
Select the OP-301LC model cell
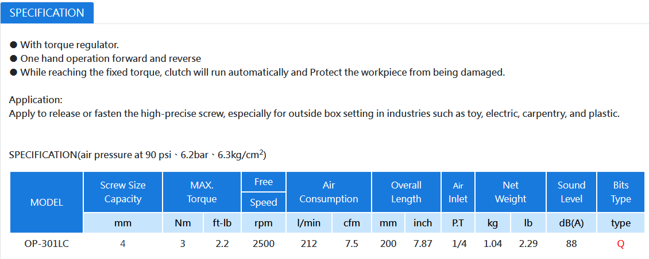[x=47, y=244]
